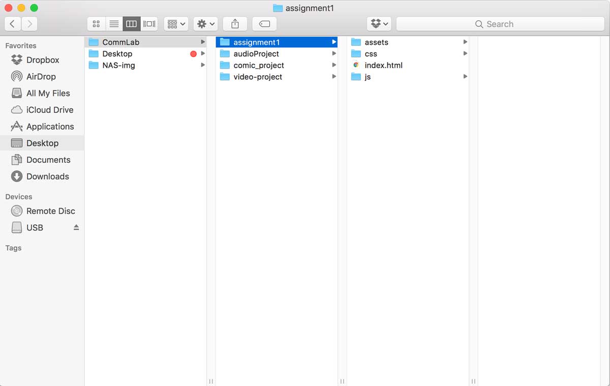Switch to column view

coord(131,24)
